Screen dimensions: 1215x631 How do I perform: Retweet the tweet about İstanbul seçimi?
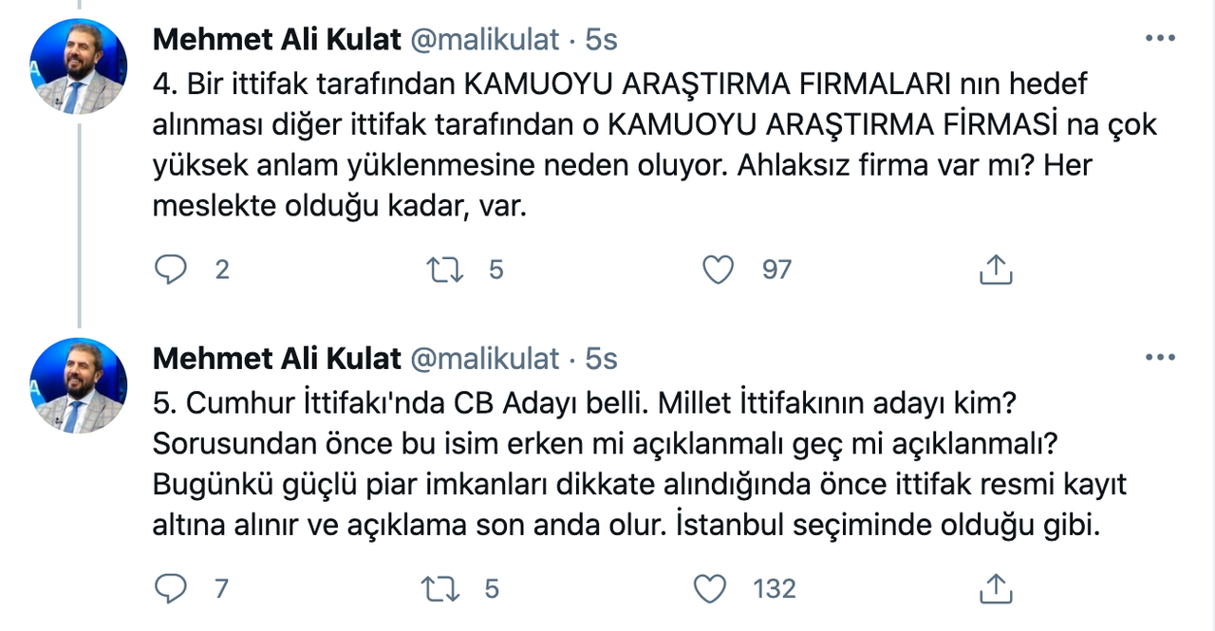click(x=442, y=588)
